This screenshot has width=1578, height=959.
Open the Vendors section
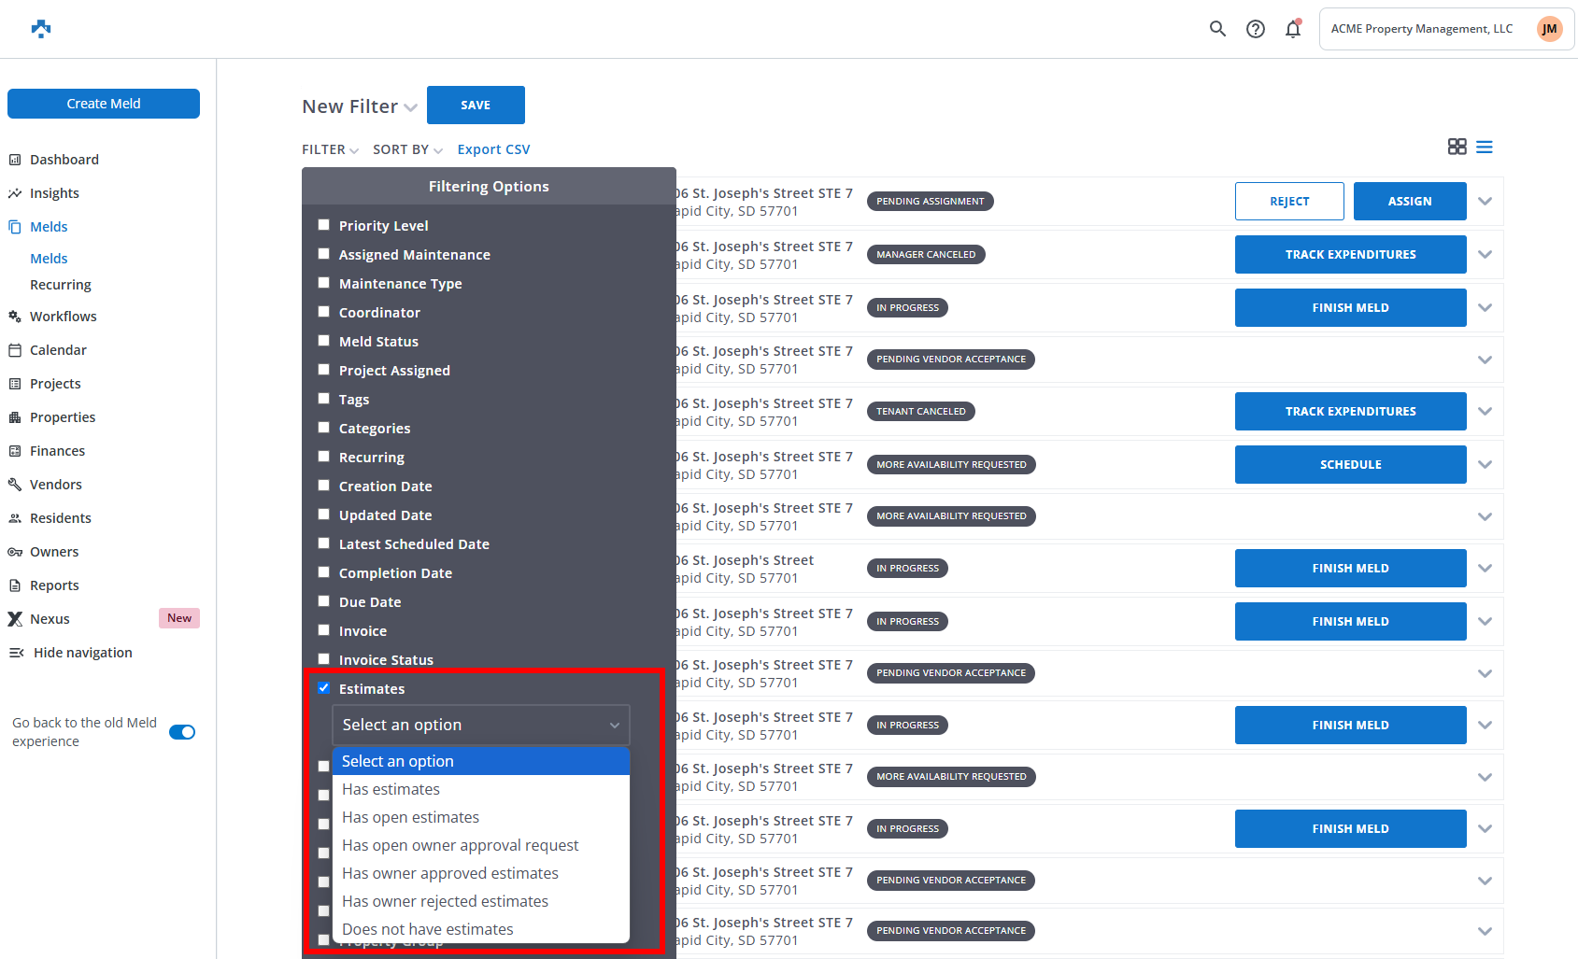[55, 484]
